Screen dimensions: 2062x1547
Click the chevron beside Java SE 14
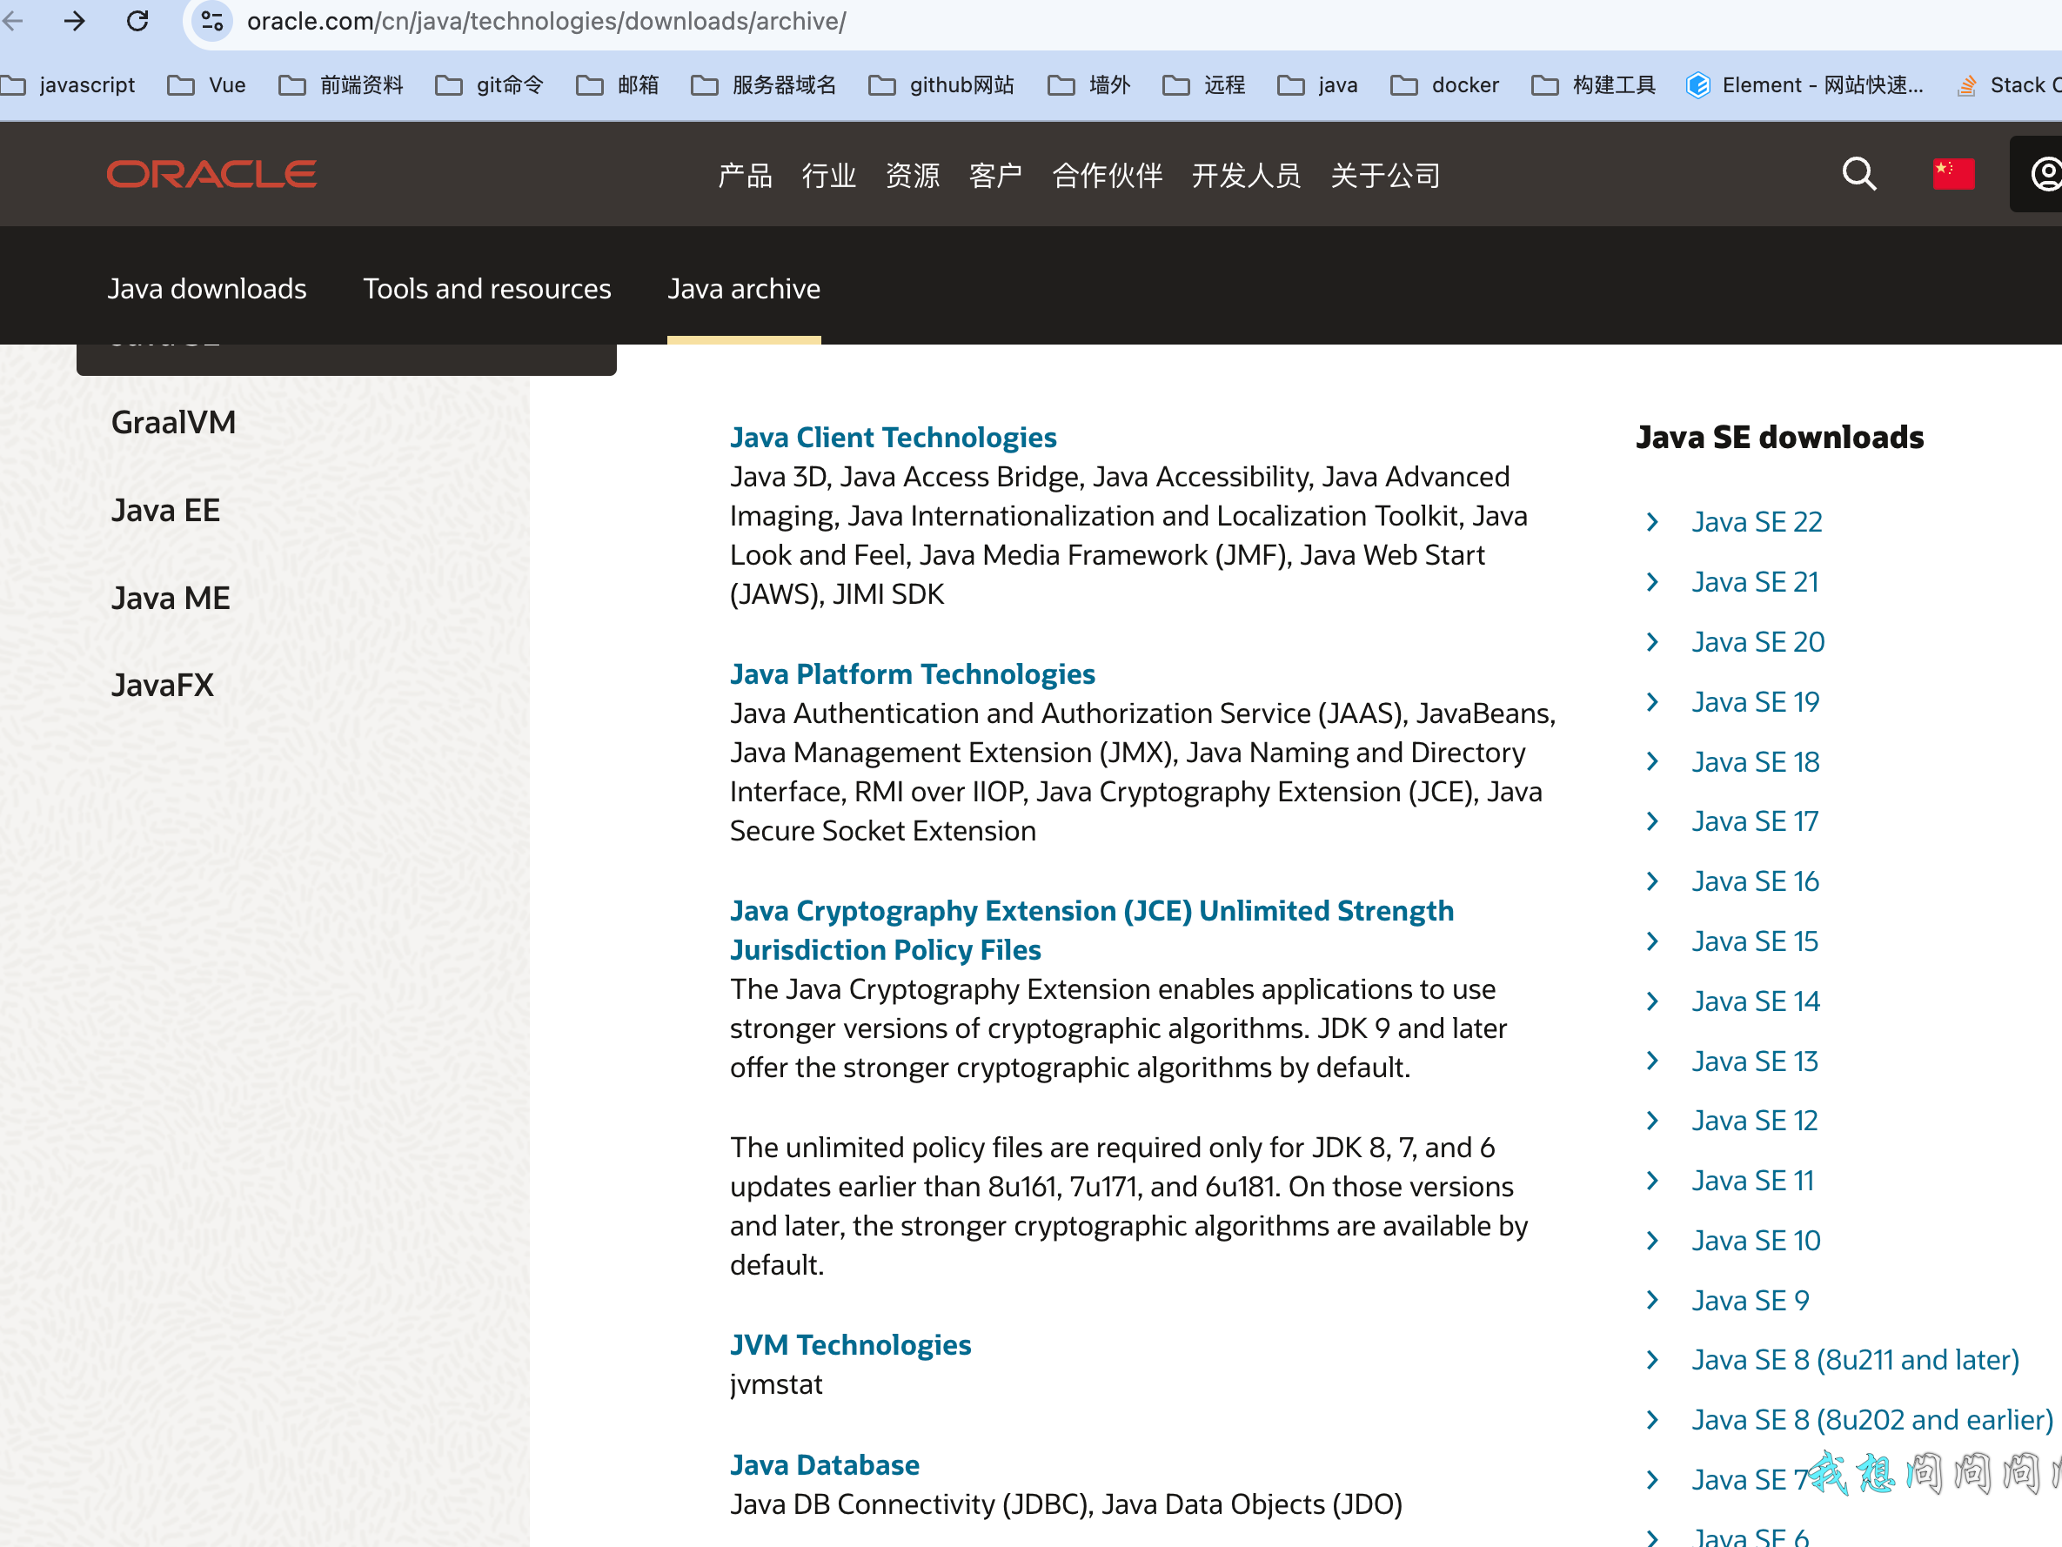pos(1653,1001)
